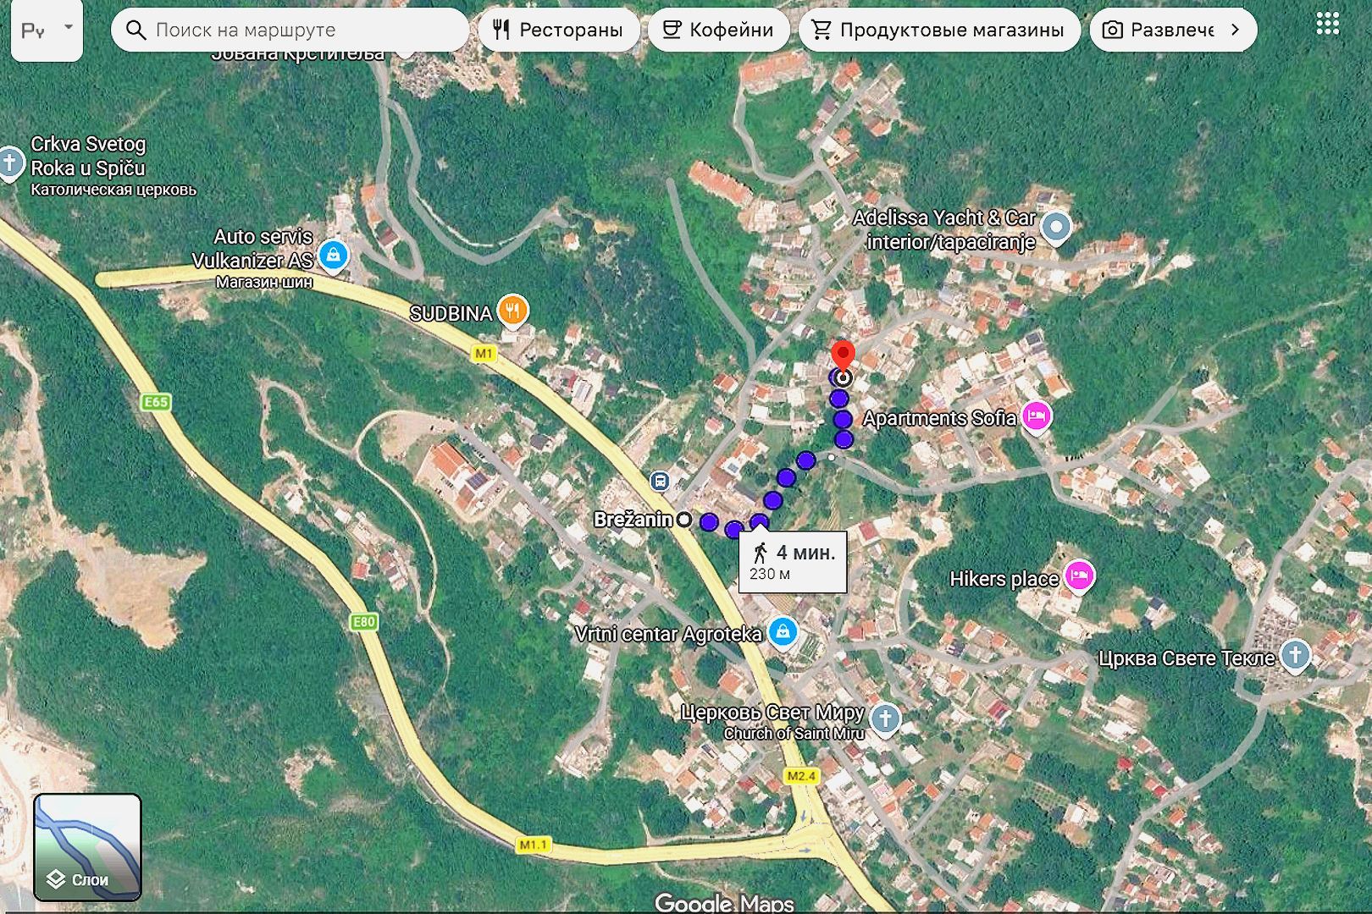Click the Vrtni centar Agroteka label

pos(668,634)
